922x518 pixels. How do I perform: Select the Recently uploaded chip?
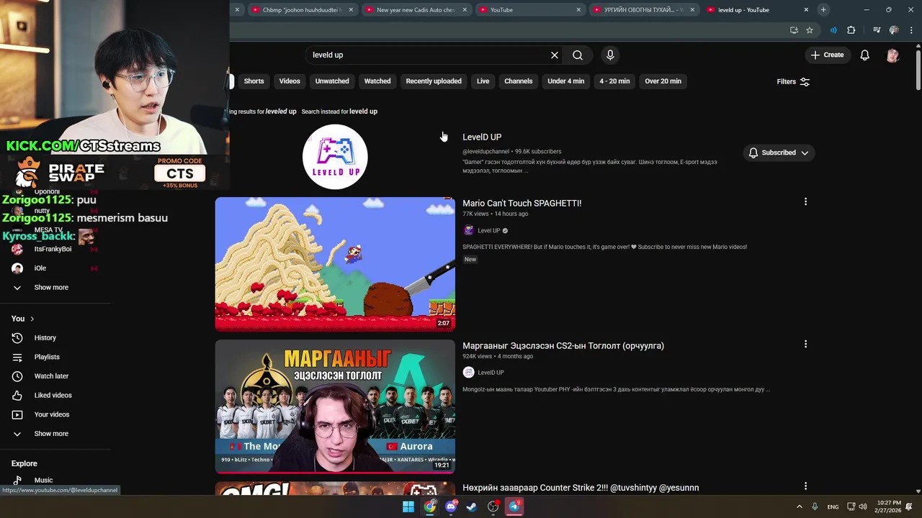click(x=434, y=81)
